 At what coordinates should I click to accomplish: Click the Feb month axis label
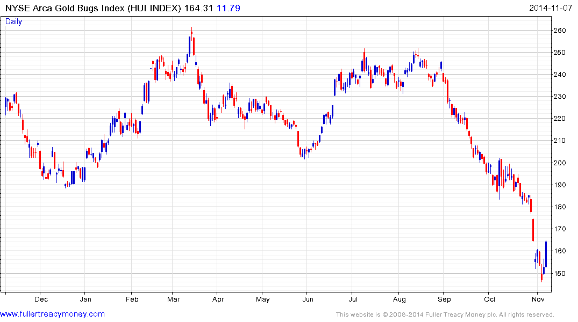pyautogui.click(x=132, y=299)
